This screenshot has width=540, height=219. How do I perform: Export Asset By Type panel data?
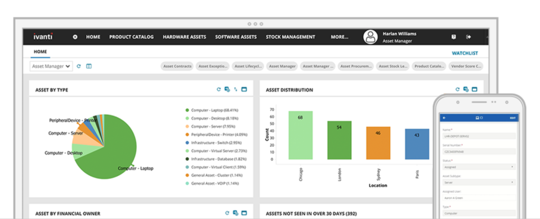point(227,89)
